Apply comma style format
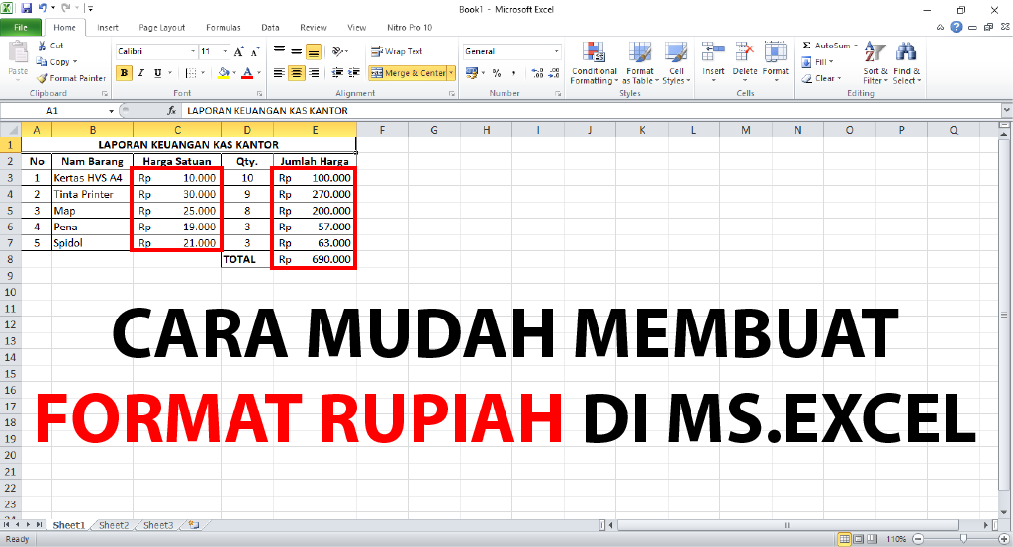Viewport: 1013px width, 547px height. pos(513,73)
